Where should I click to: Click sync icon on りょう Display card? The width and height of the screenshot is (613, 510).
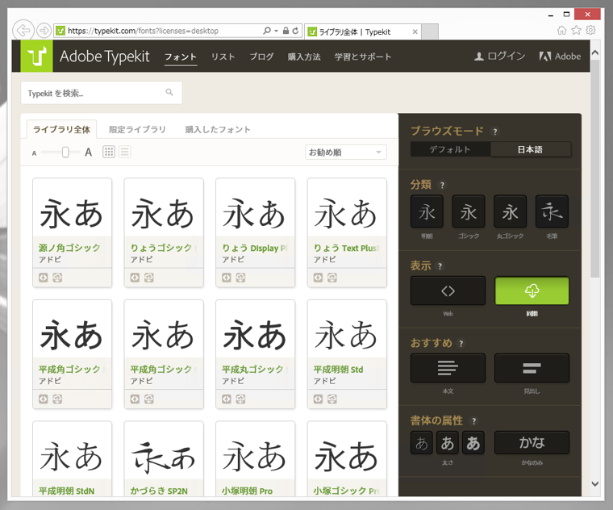click(x=240, y=278)
